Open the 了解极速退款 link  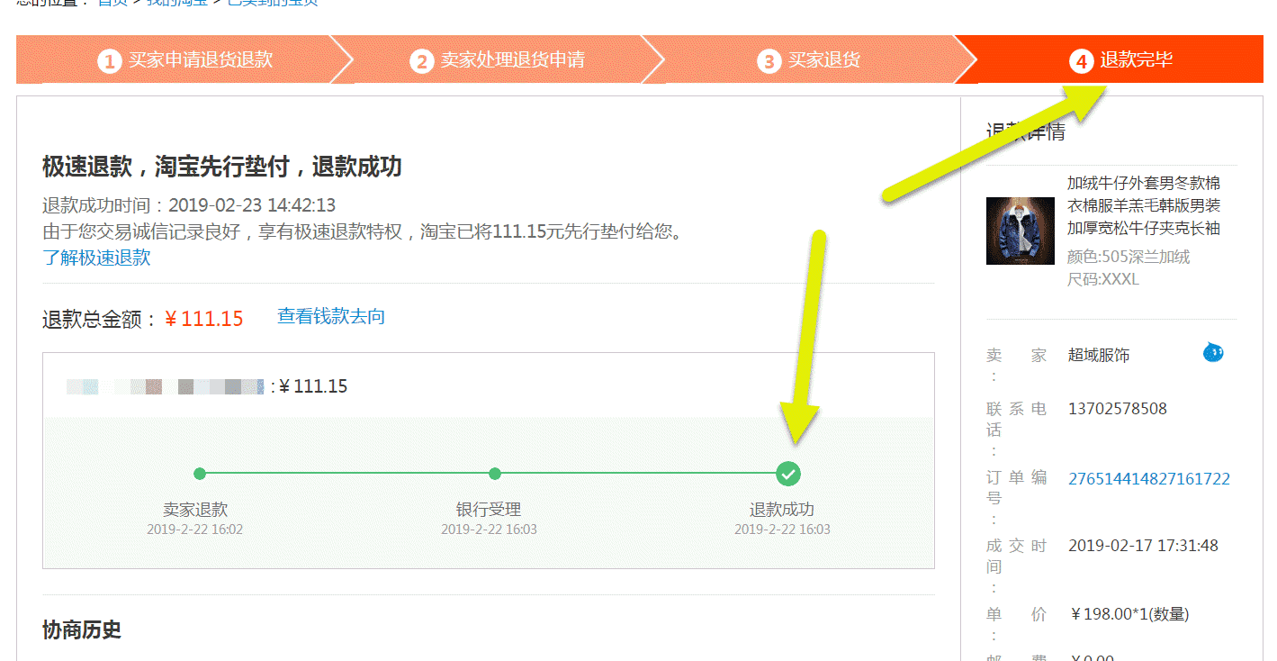96,258
